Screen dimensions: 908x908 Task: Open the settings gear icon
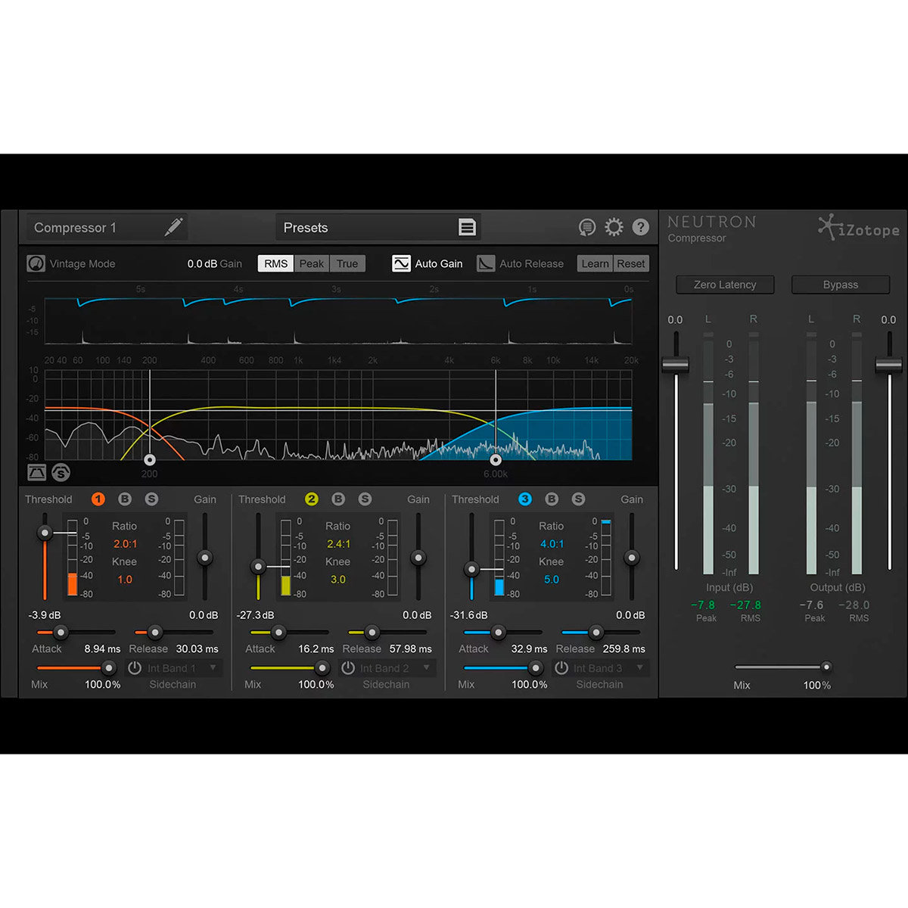(x=614, y=227)
